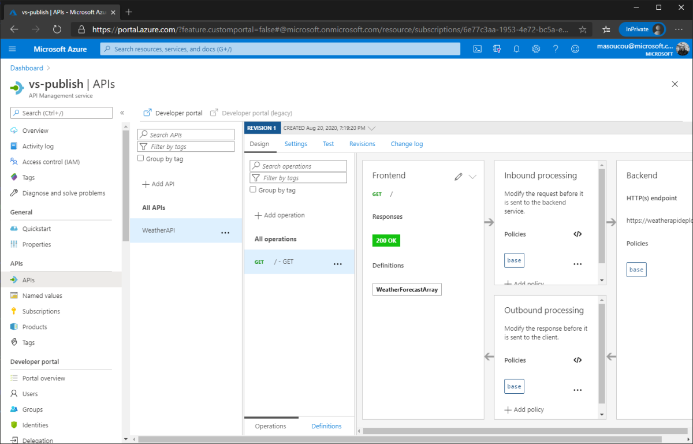
Task: Toggle Group by tag in operations list
Action: click(253, 189)
